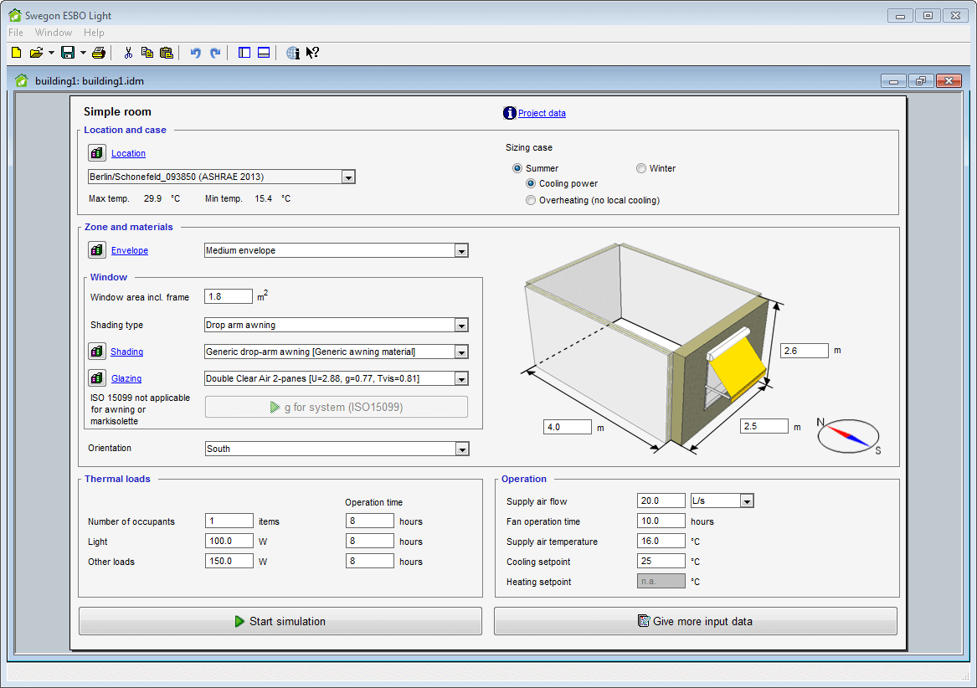Click the Cut scissors icon
The height and width of the screenshot is (688, 977).
(x=128, y=53)
